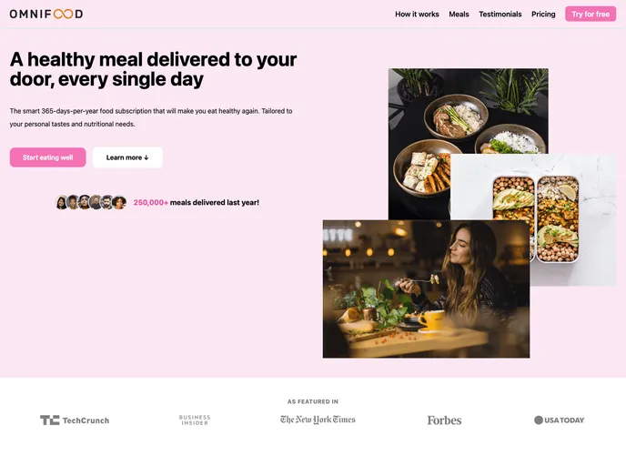The width and height of the screenshot is (626, 466).
Task: Click The New York Times logo
Action: click(318, 420)
